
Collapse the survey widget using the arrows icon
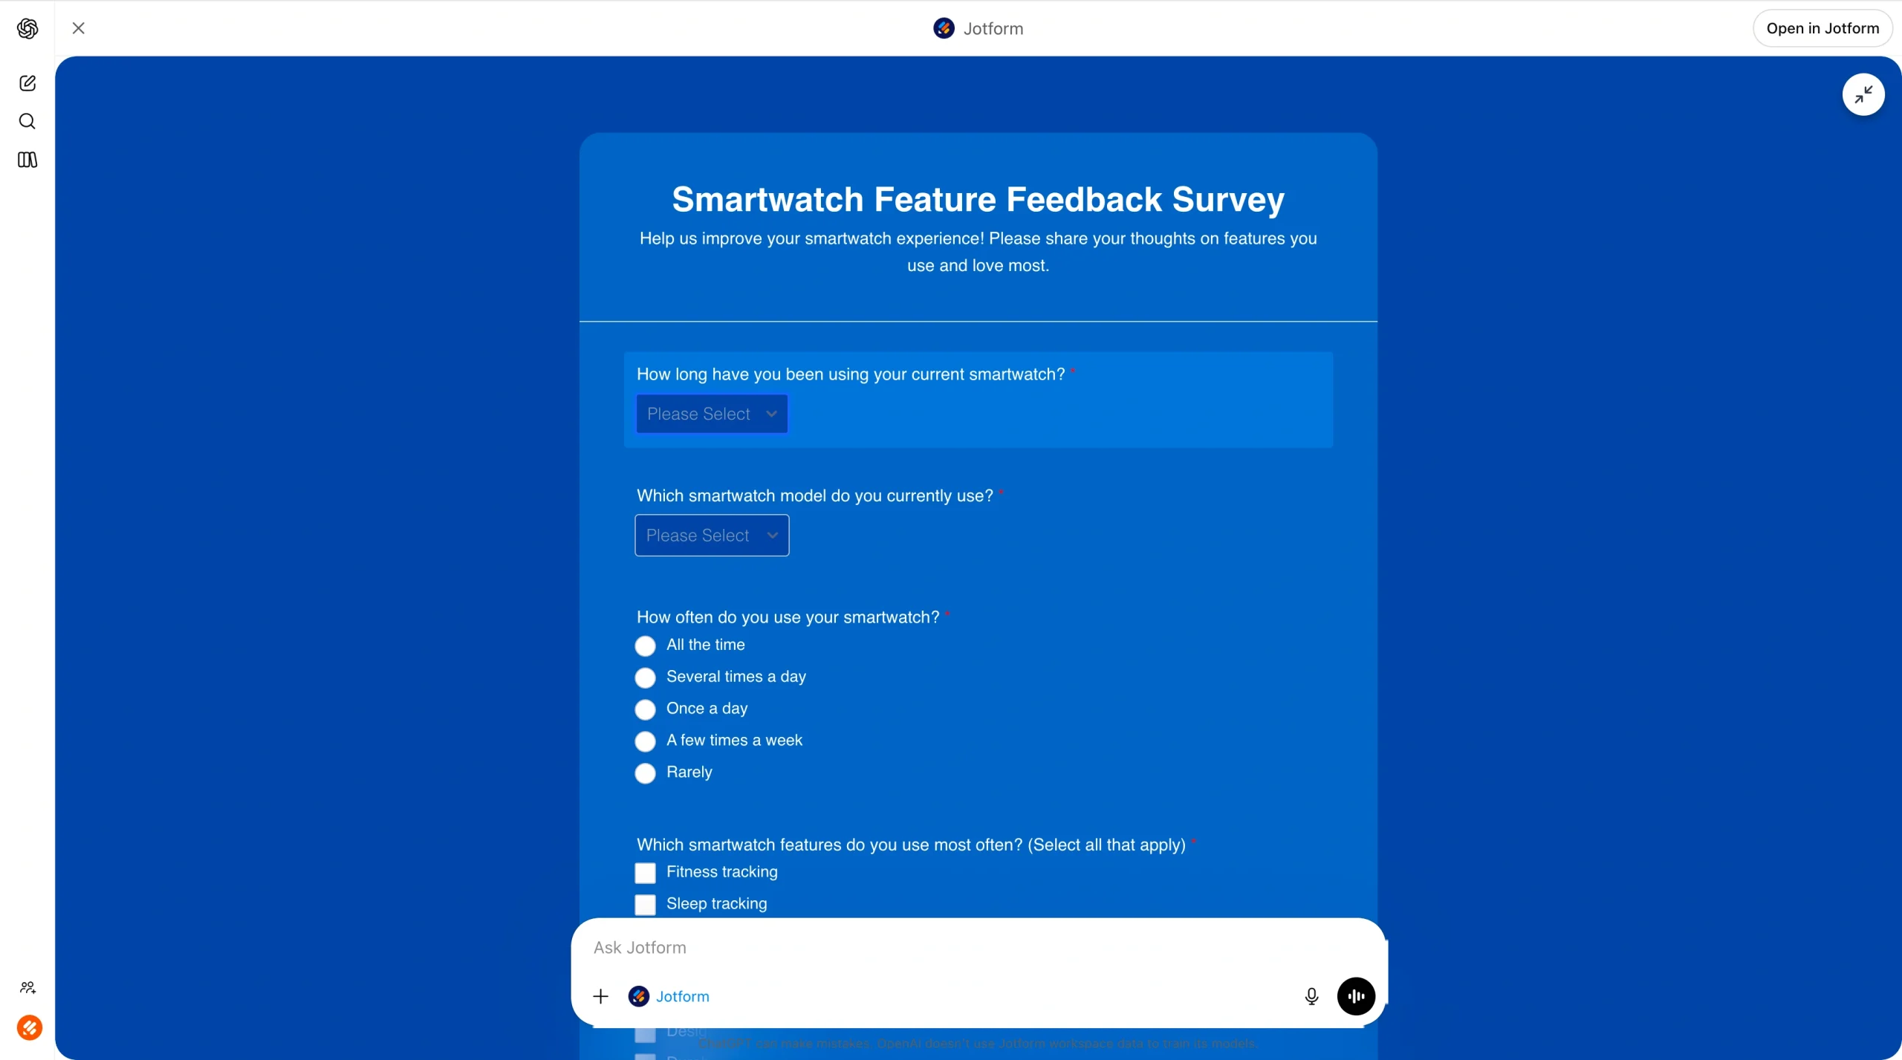coord(1863,94)
